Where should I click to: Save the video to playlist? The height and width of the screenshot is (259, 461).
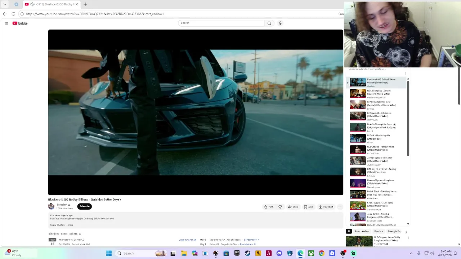pos(308,207)
